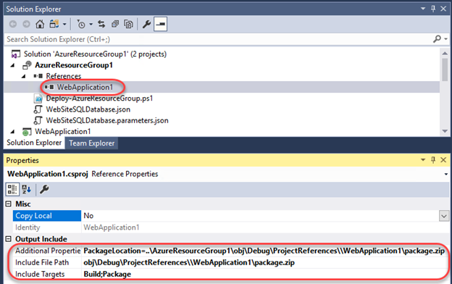
Task: Open Properties via the Solution Explorer wrench
Action: [146, 24]
